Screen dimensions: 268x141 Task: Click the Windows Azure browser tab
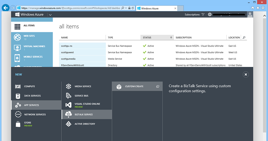click(x=157, y=8)
